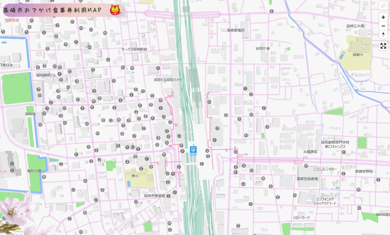Open restaurant marker just above 高崎芸術劇場 label
Screen dimensions: 390x235
coord(306,166)
